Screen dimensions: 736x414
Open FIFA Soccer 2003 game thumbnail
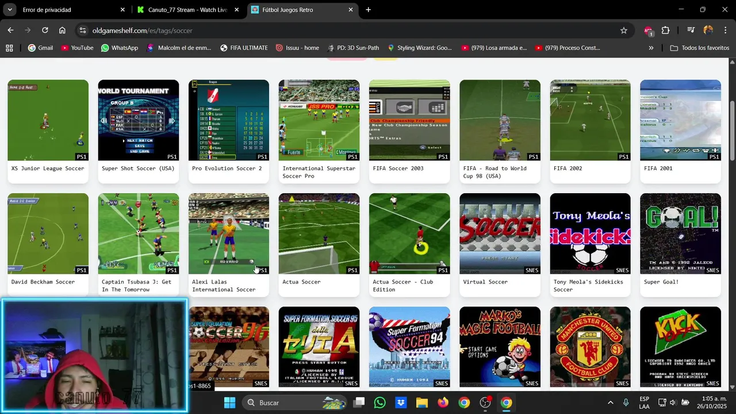(x=409, y=120)
